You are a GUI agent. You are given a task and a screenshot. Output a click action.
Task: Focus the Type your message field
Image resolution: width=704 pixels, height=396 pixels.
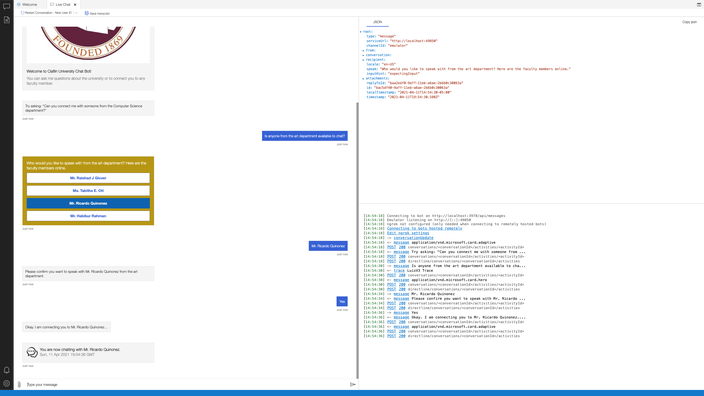click(187, 384)
